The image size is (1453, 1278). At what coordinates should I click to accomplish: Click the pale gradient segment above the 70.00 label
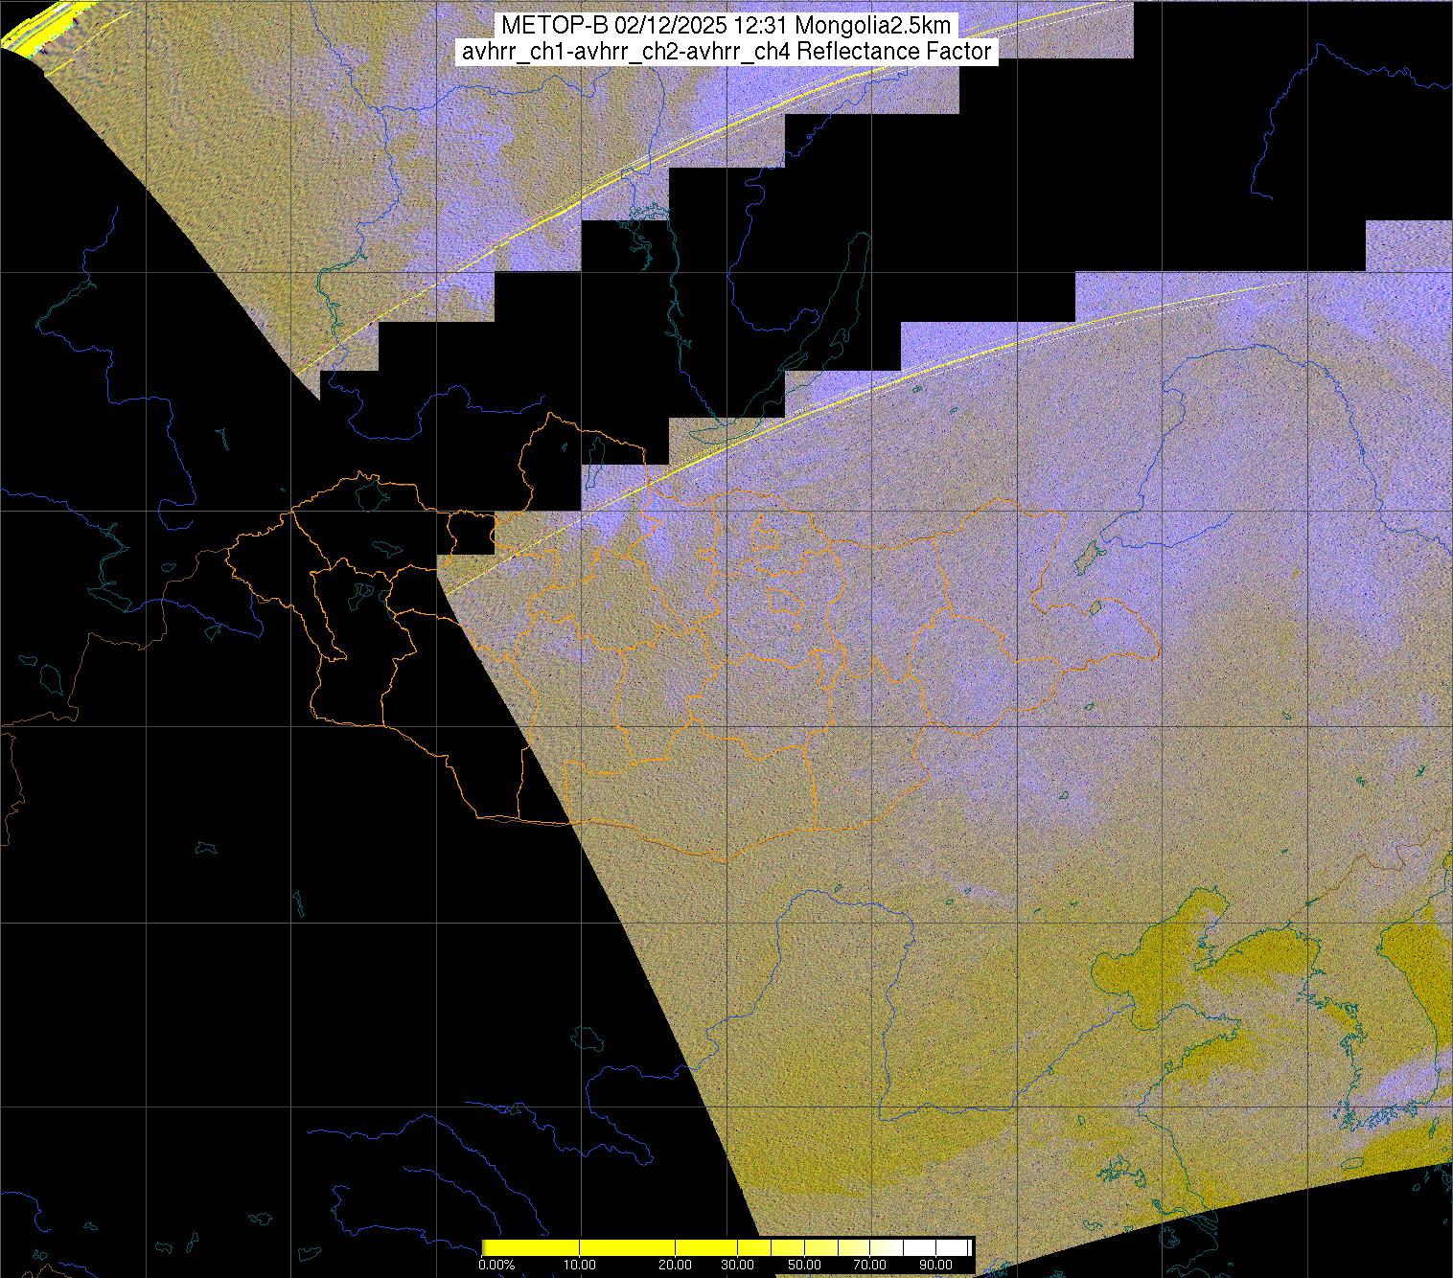point(871,1246)
